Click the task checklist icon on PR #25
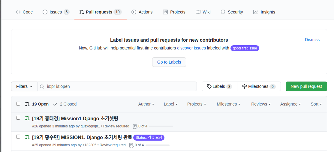 (x=131, y=145)
